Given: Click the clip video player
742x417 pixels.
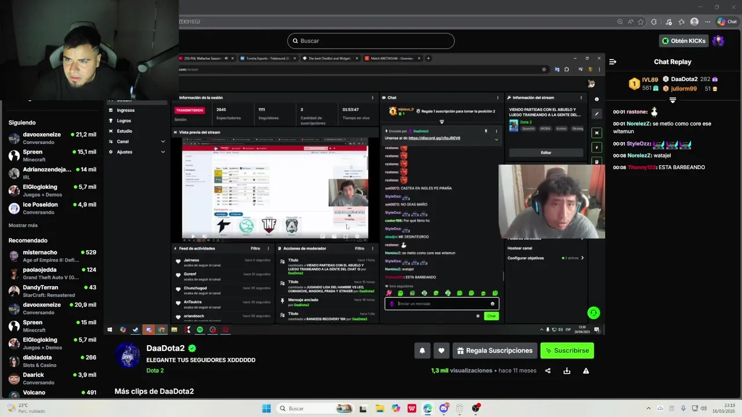Looking at the screenshot, I should 355,194.
